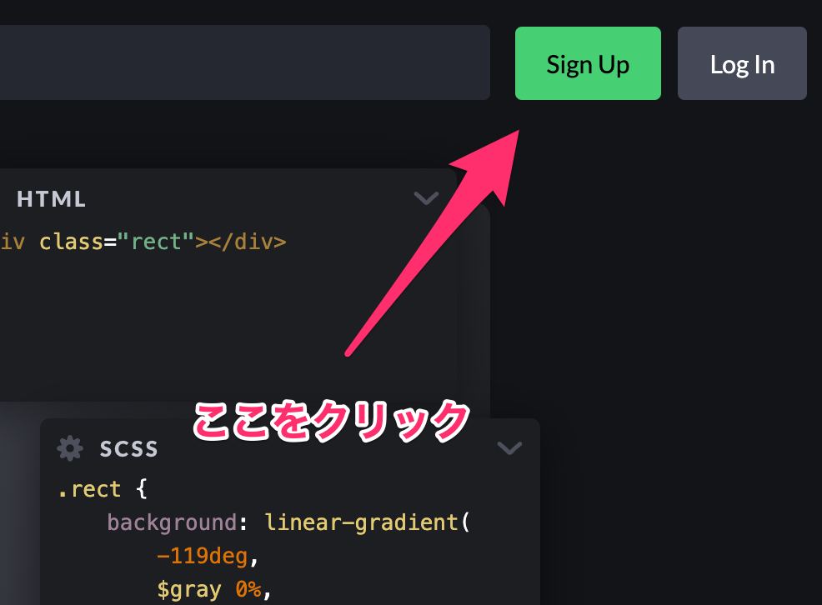Select the HTML panel title
This screenshot has width=822, height=605.
tap(52, 199)
